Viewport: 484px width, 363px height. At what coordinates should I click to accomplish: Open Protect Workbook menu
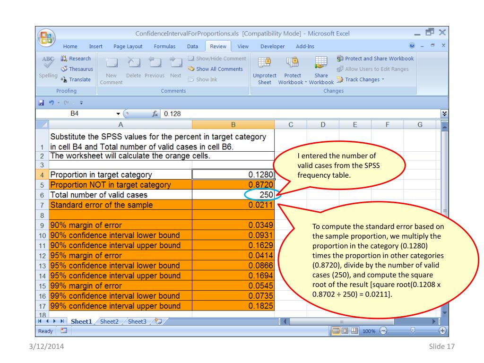pyautogui.click(x=292, y=71)
